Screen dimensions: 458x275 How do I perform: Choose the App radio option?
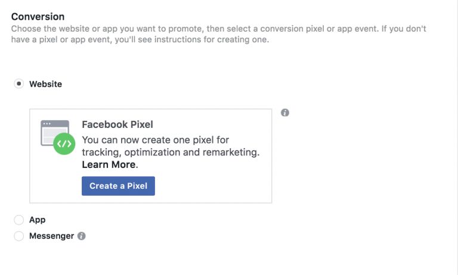pyautogui.click(x=19, y=220)
